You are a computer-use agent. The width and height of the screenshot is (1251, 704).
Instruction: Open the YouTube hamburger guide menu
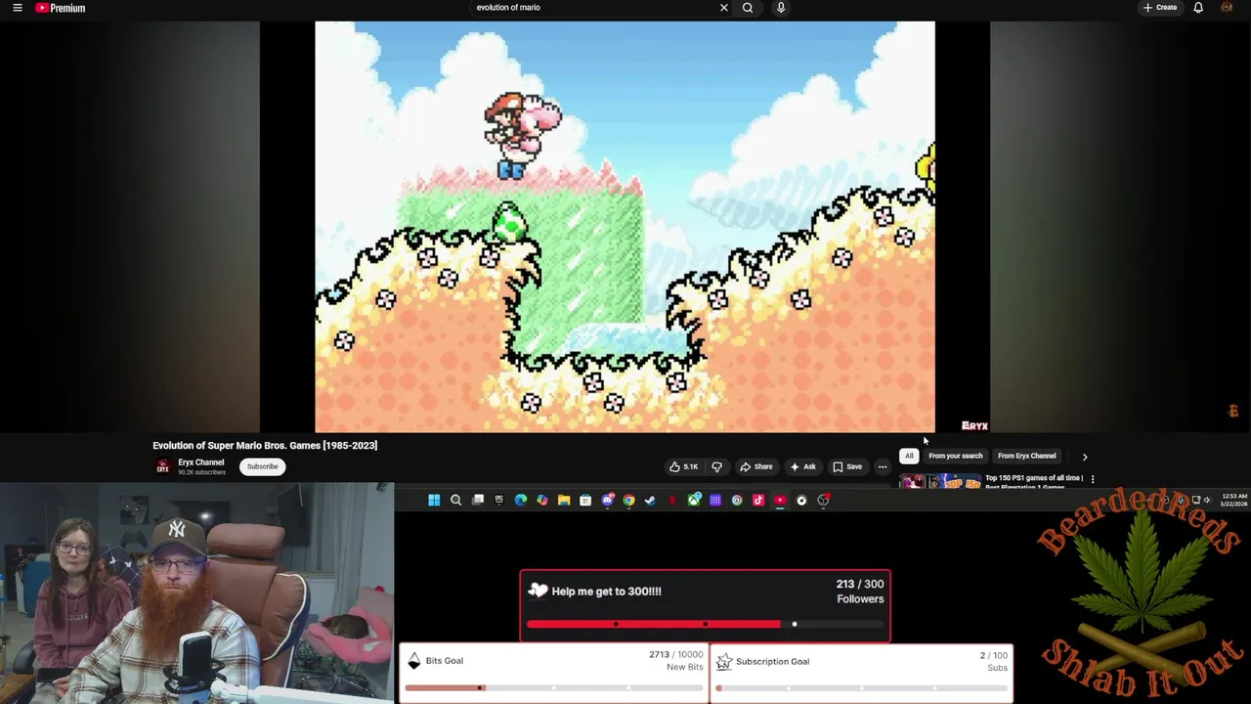click(x=17, y=8)
